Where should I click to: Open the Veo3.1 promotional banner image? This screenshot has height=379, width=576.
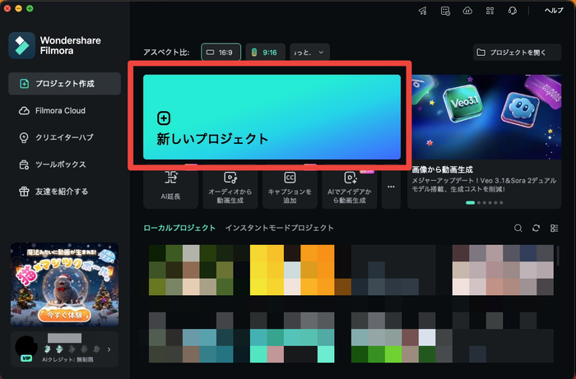click(x=486, y=117)
